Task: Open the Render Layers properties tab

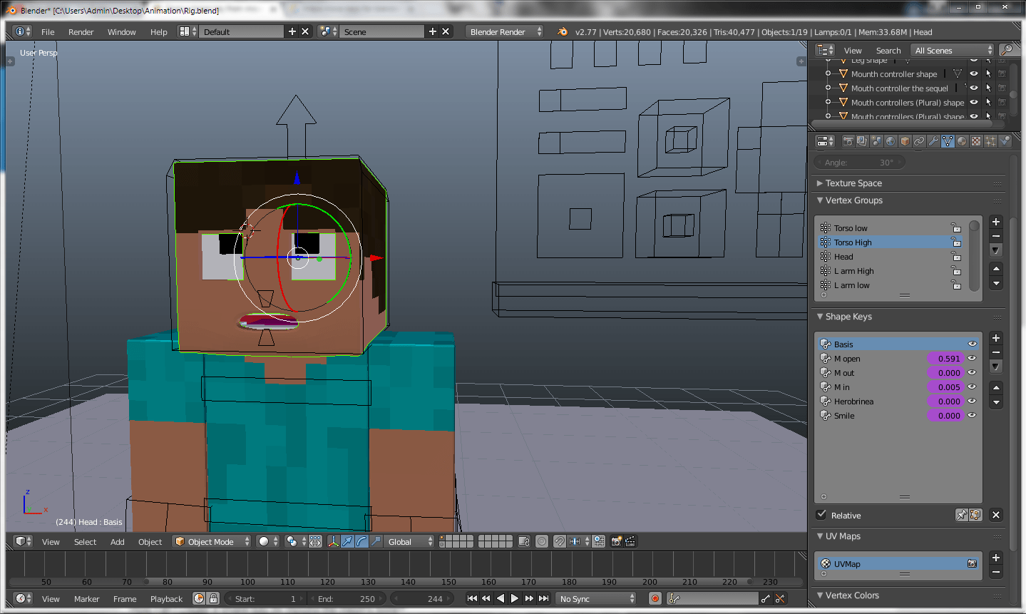Action: pos(862,141)
